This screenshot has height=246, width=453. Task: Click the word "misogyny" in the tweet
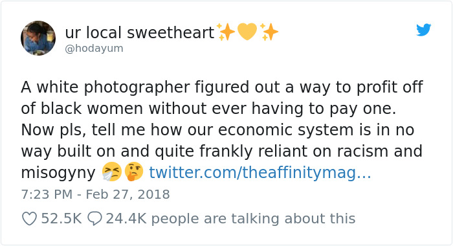pyautogui.click(x=58, y=173)
